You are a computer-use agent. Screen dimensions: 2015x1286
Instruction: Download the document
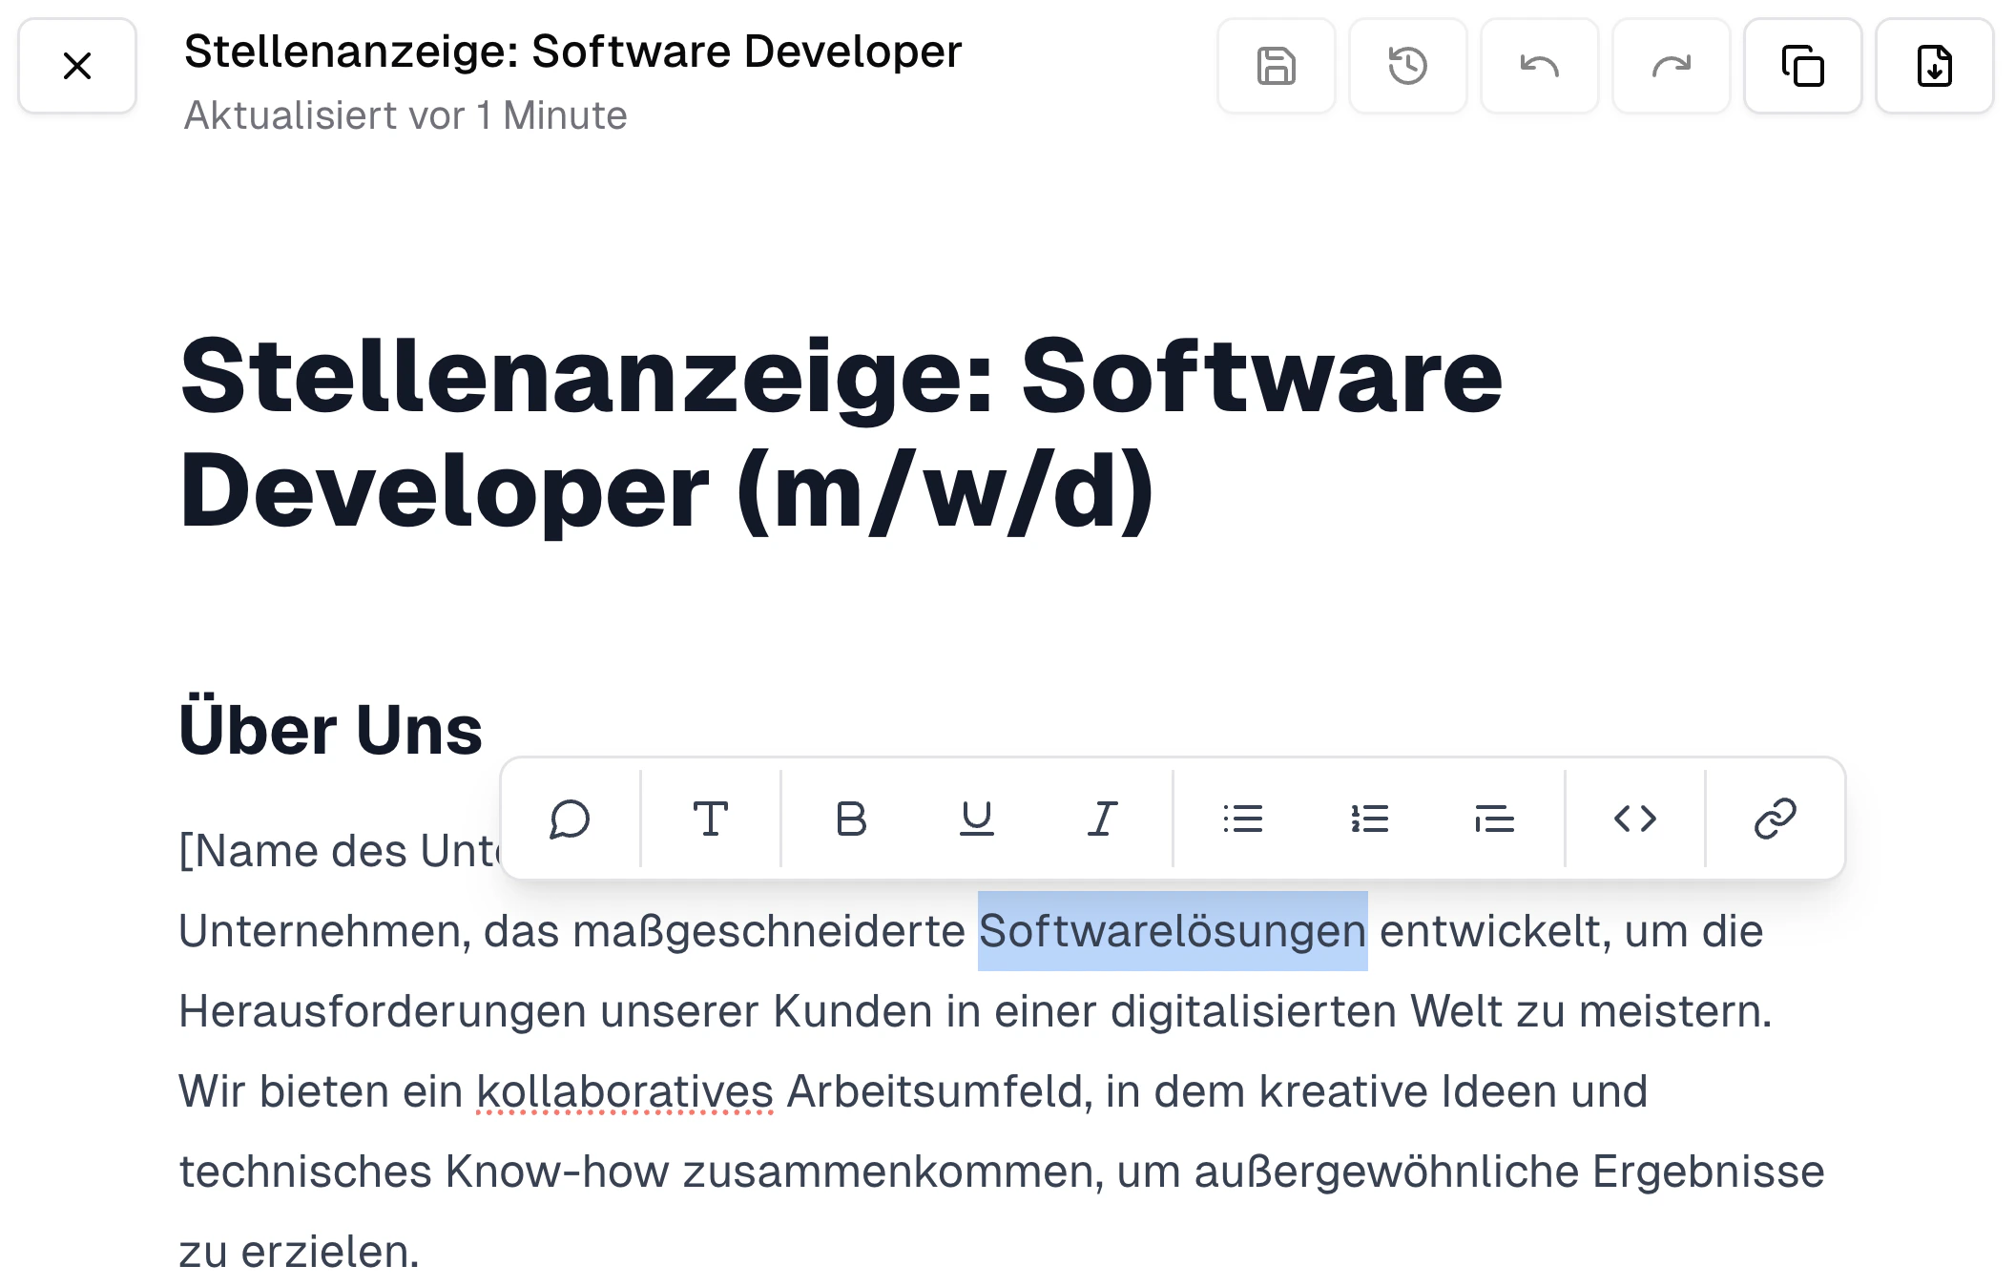coord(1934,66)
